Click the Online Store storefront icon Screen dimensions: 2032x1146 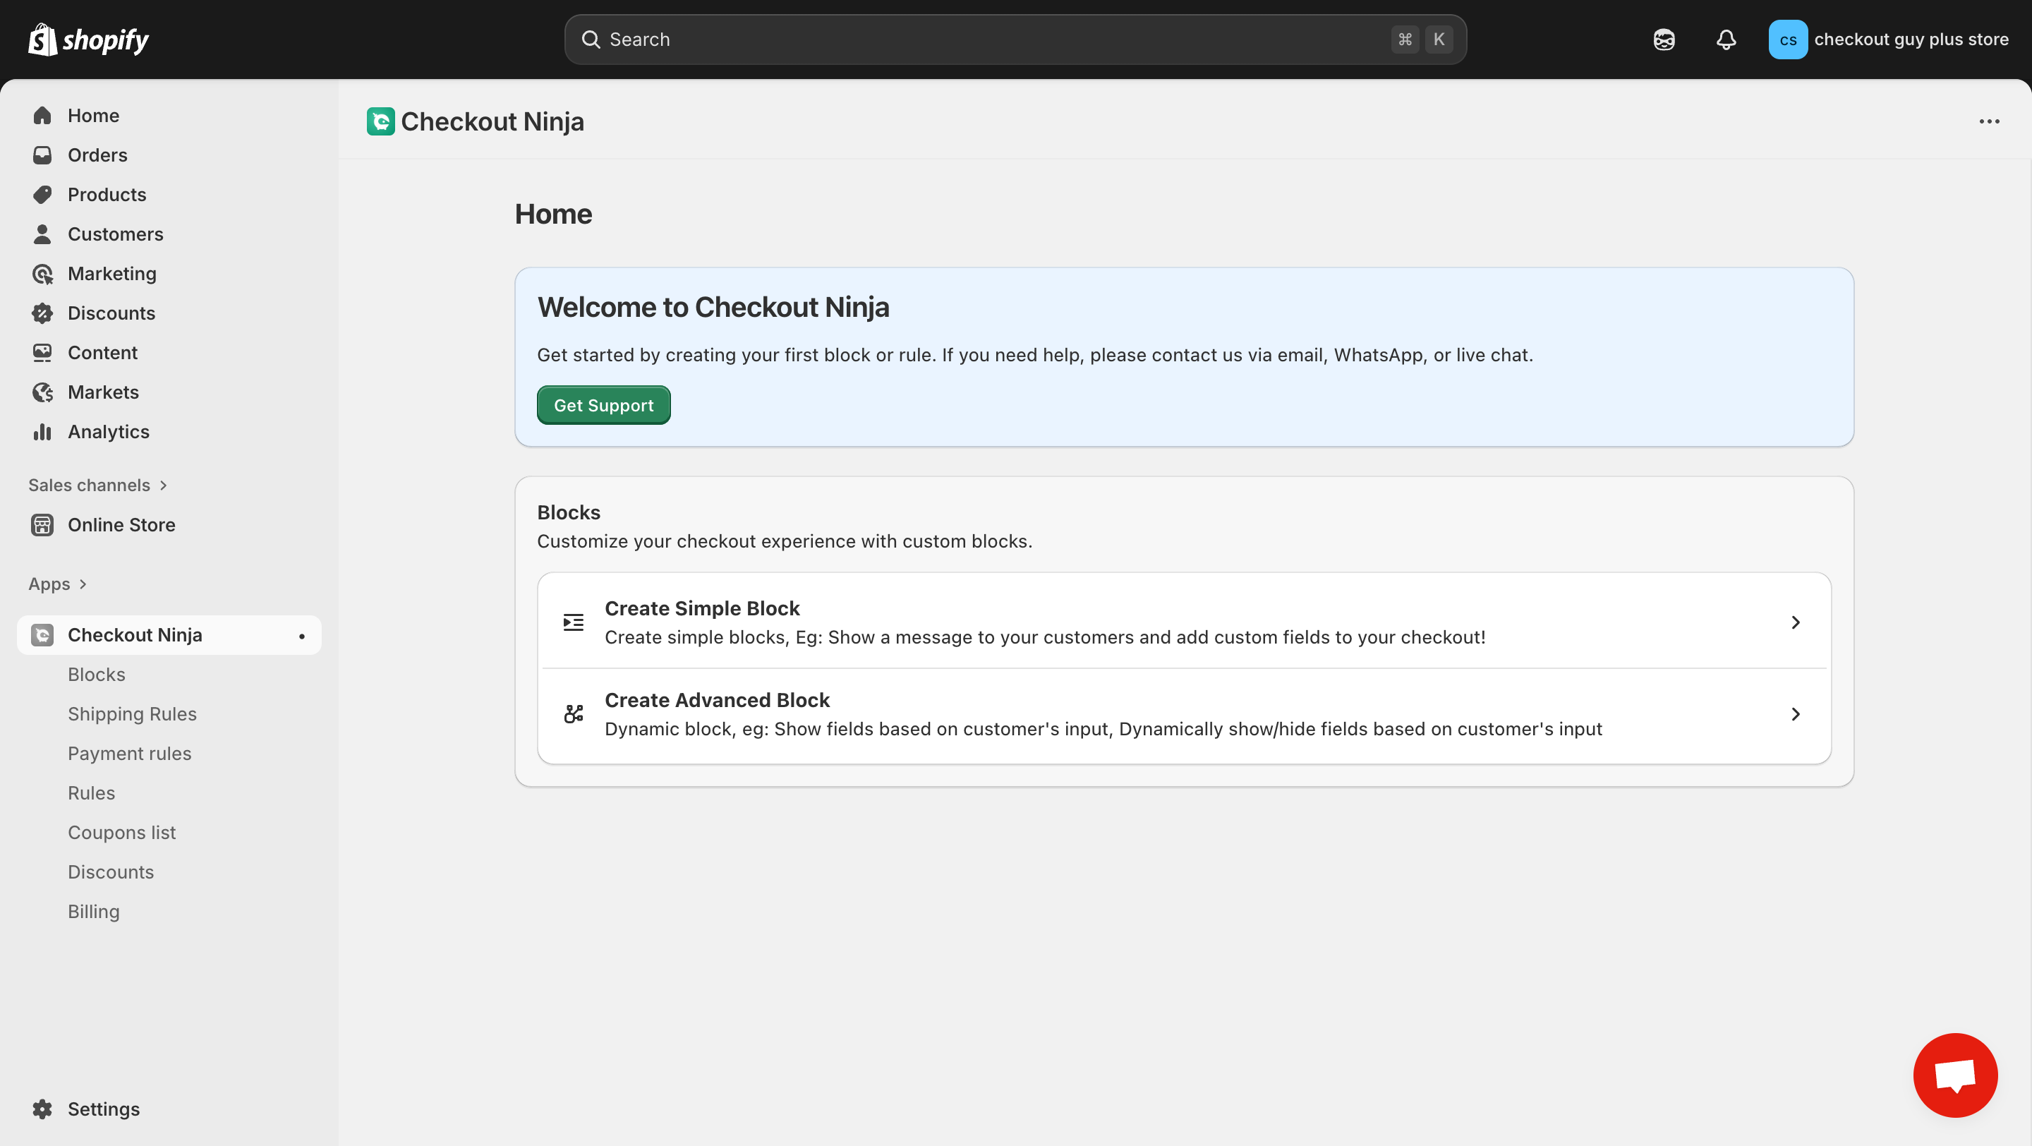coord(42,524)
